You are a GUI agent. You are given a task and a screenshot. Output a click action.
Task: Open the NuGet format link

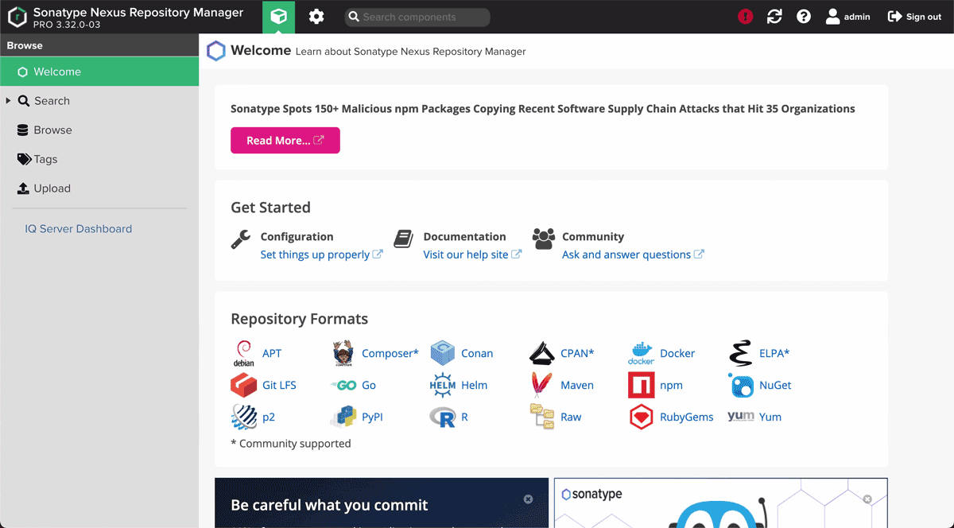pos(775,385)
